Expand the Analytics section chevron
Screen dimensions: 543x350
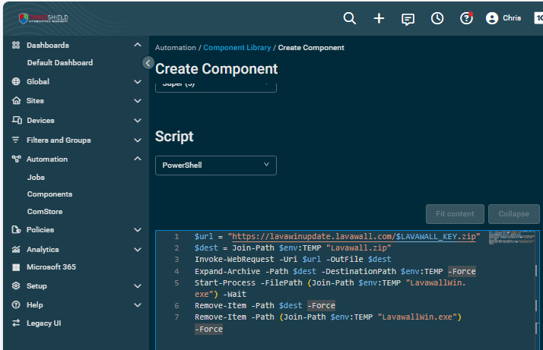point(138,250)
